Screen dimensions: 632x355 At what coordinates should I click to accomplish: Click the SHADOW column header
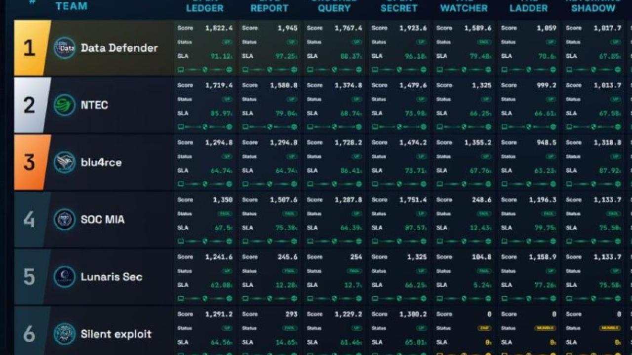click(593, 8)
